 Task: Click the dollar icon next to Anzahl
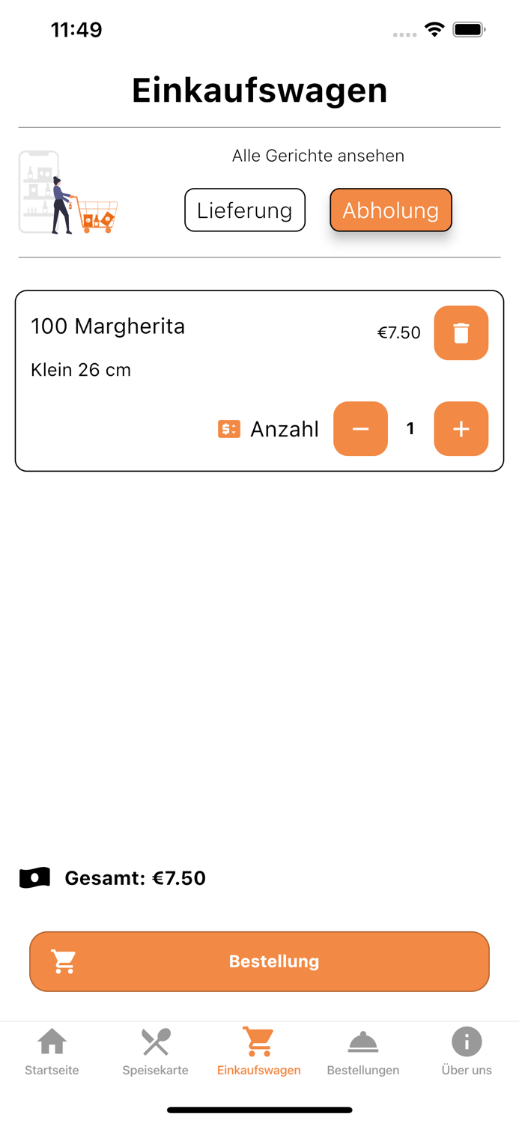coord(228,429)
